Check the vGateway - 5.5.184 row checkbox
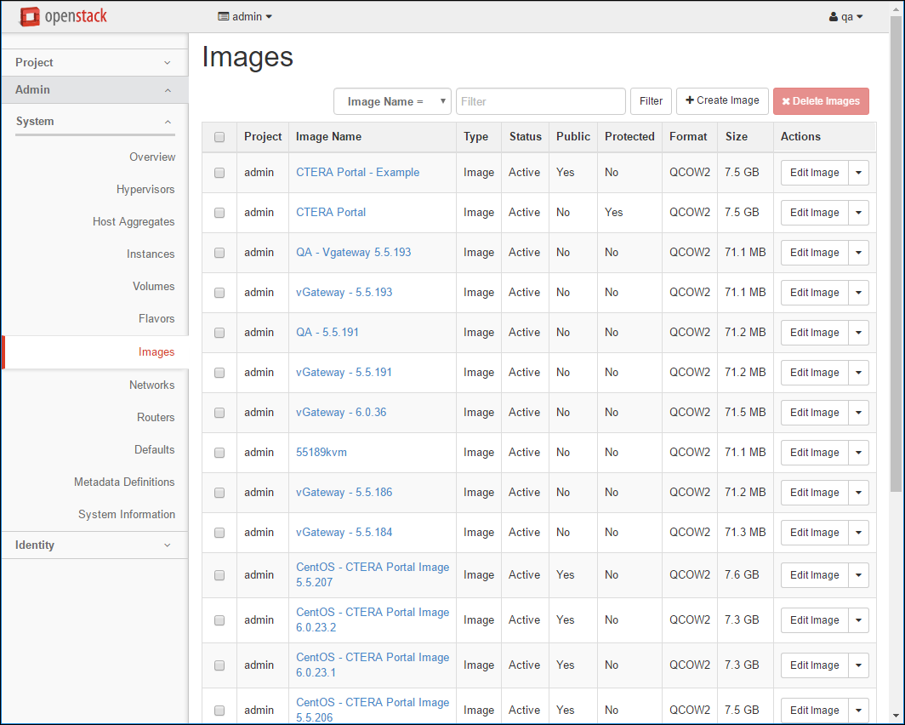 (219, 532)
